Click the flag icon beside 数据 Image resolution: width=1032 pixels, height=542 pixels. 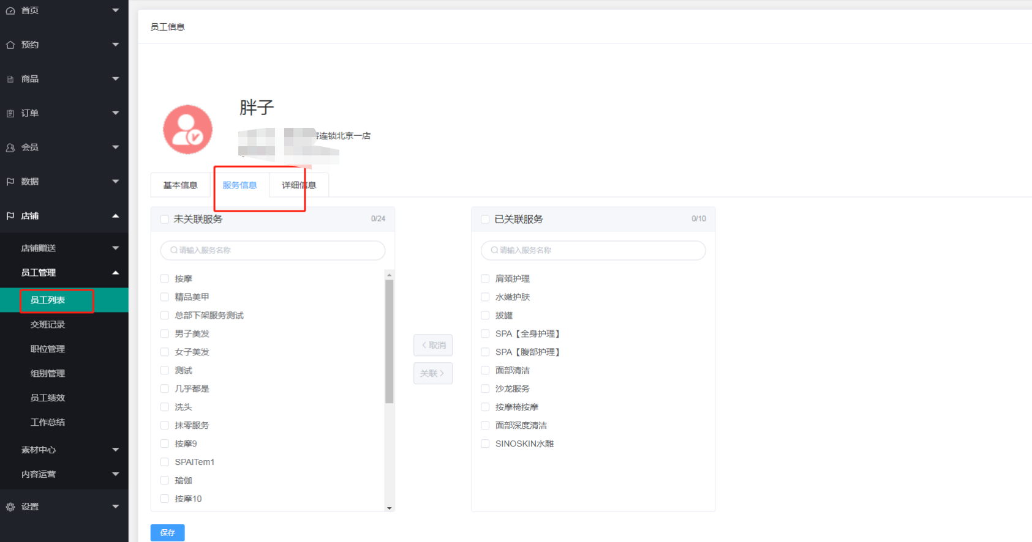[x=10, y=182]
